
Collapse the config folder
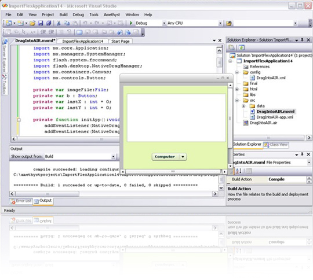(237, 72)
